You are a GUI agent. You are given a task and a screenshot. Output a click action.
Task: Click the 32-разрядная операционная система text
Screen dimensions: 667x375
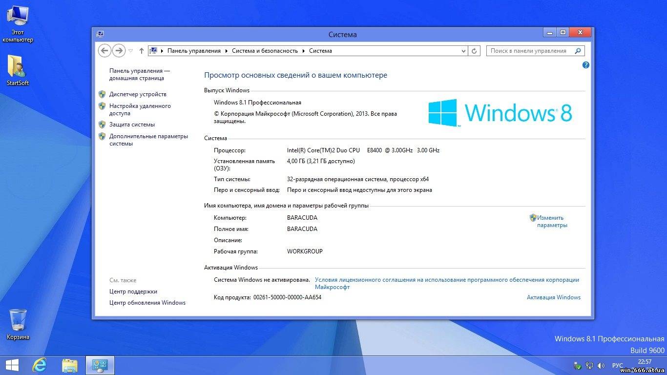358,179
